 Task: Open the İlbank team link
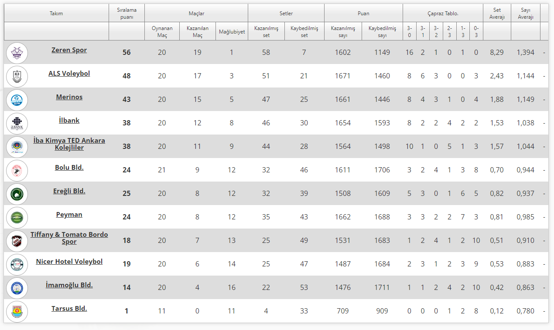coord(69,121)
